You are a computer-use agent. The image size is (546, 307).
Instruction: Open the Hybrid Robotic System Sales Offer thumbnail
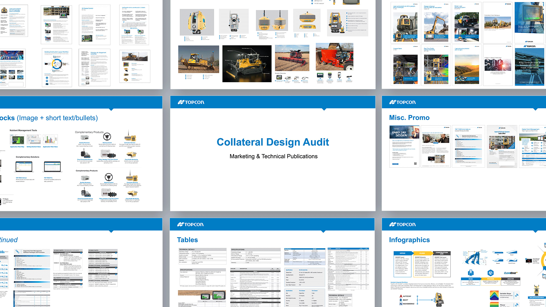502,146
